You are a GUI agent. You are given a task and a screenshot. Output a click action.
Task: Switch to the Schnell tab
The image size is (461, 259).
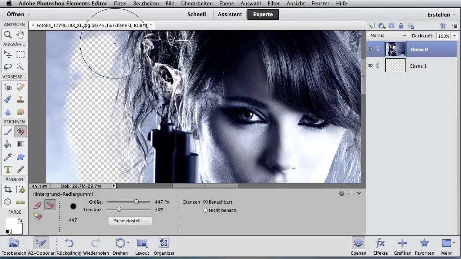coord(197,14)
